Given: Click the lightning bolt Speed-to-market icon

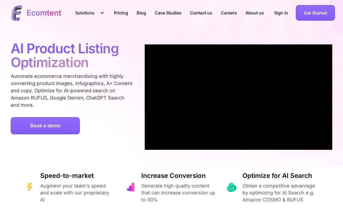Looking at the screenshot, I should tap(29, 187).
